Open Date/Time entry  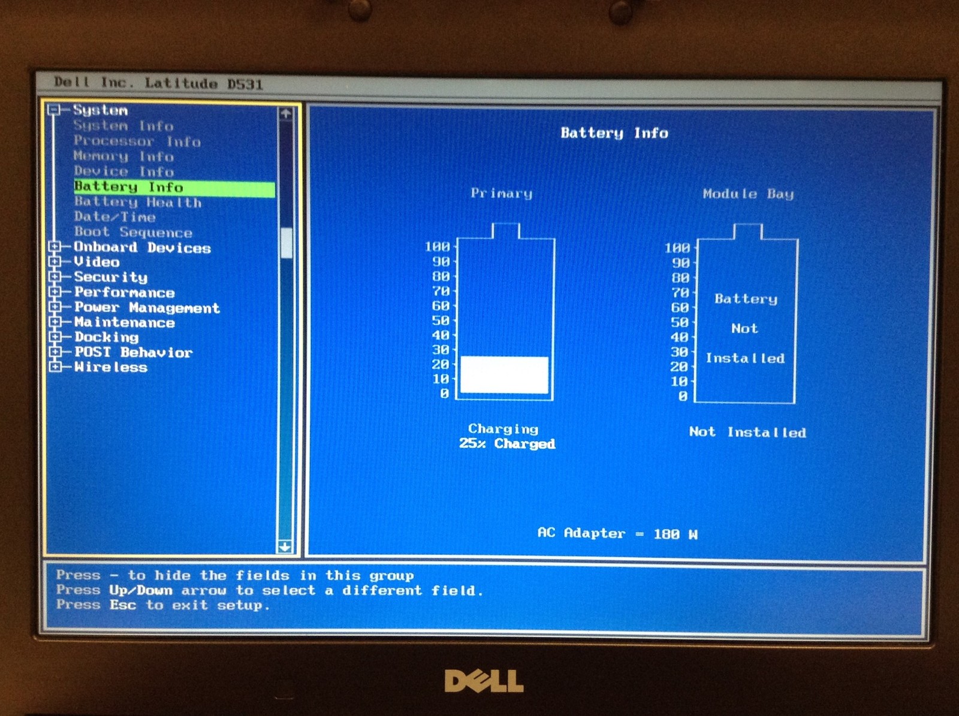coord(114,217)
